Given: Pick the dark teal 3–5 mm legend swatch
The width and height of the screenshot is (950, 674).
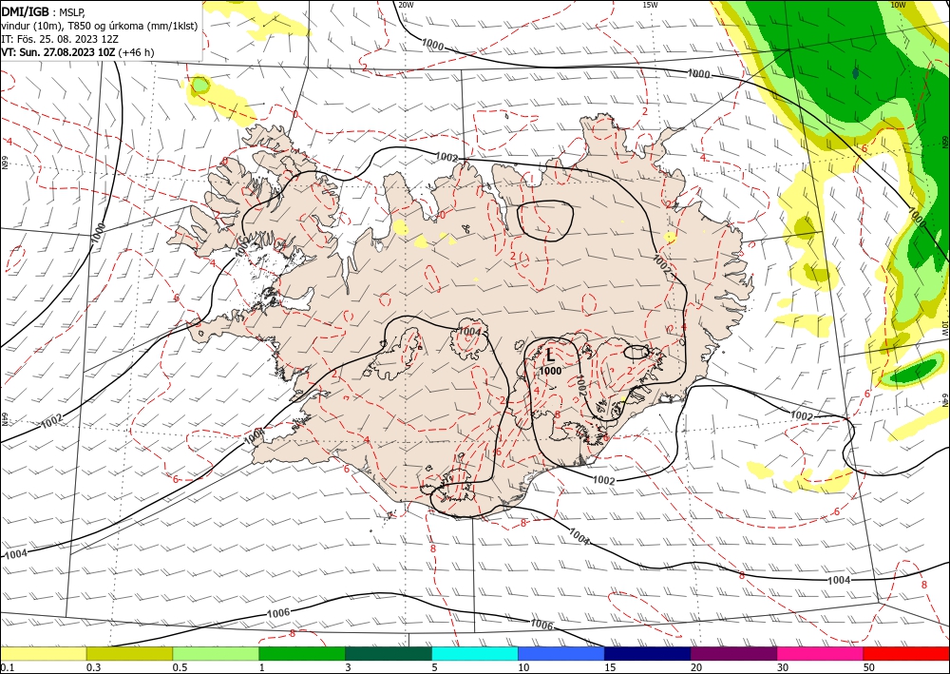Looking at the screenshot, I should coord(389,653).
